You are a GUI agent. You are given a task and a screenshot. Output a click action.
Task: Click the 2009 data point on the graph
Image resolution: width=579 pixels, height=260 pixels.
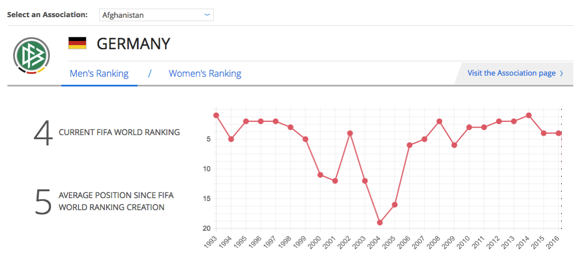tap(454, 145)
